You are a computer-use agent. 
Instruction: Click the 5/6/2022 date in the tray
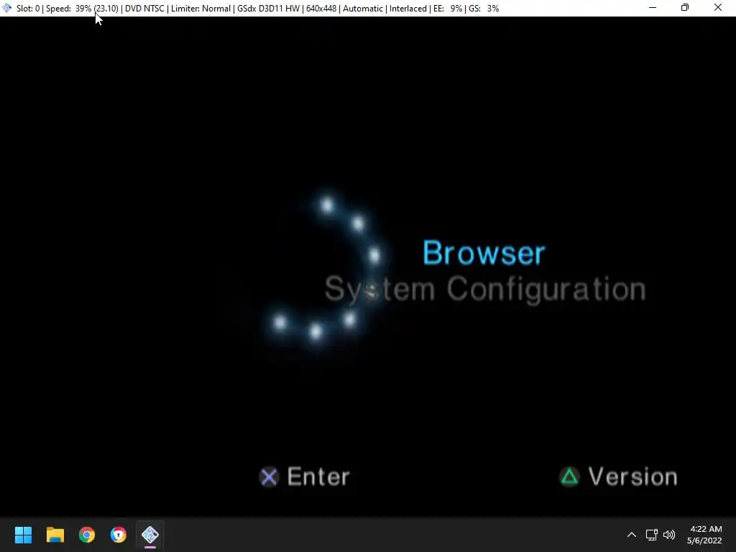tap(704, 540)
